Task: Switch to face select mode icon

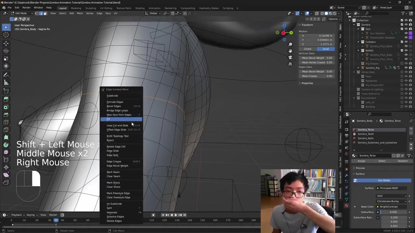Action: (45, 13)
